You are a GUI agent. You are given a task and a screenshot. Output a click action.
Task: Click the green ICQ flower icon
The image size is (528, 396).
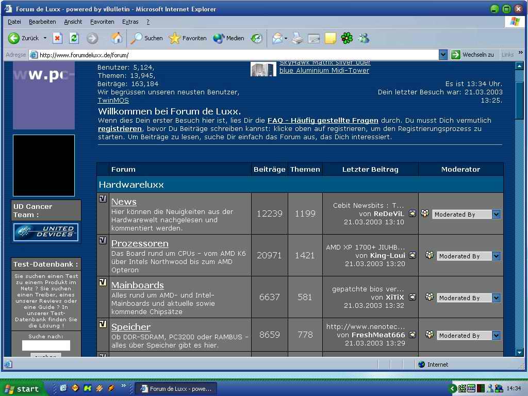pyautogui.click(x=347, y=38)
